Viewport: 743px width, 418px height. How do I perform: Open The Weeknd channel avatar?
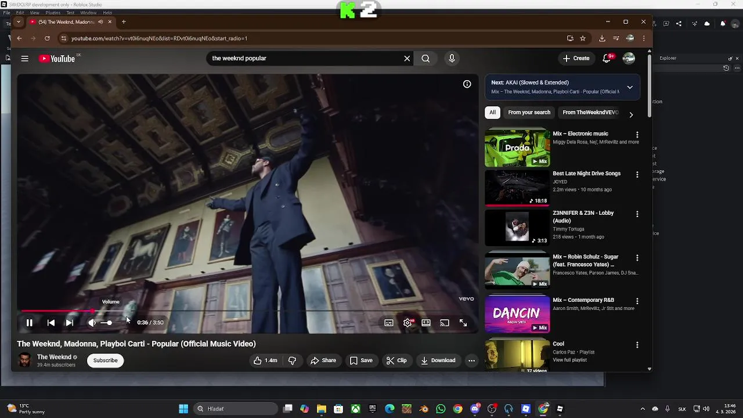click(x=24, y=361)
